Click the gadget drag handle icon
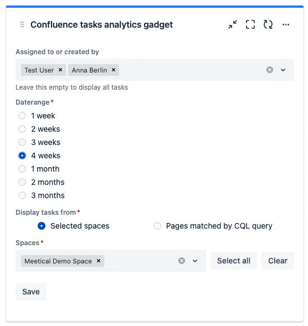308x326 pixels. pos(22,24)
